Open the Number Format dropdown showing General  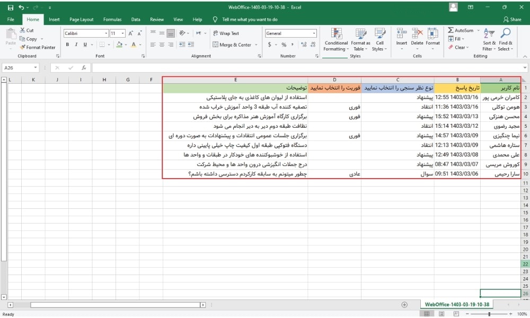click(x=291, y=32)
